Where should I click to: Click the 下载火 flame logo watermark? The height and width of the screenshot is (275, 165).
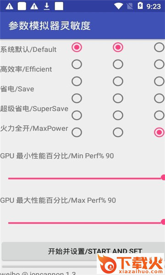[130, 264]
